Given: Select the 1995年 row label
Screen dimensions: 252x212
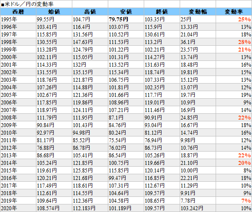Looking at the screenshot, I should 9,19.
